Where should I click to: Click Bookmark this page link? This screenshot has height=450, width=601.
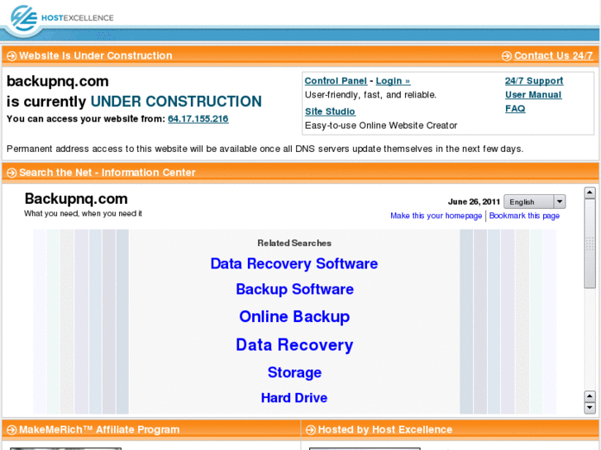[x=524, y=216]
